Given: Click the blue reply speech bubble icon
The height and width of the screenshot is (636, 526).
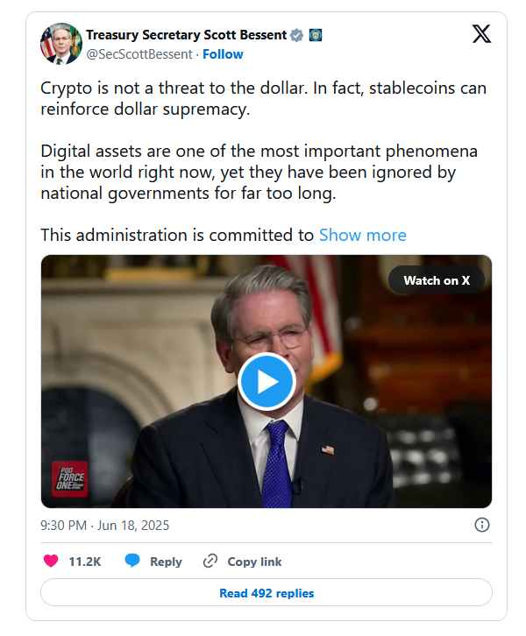Looking at the screenshot, I should [x=132, y=561].
